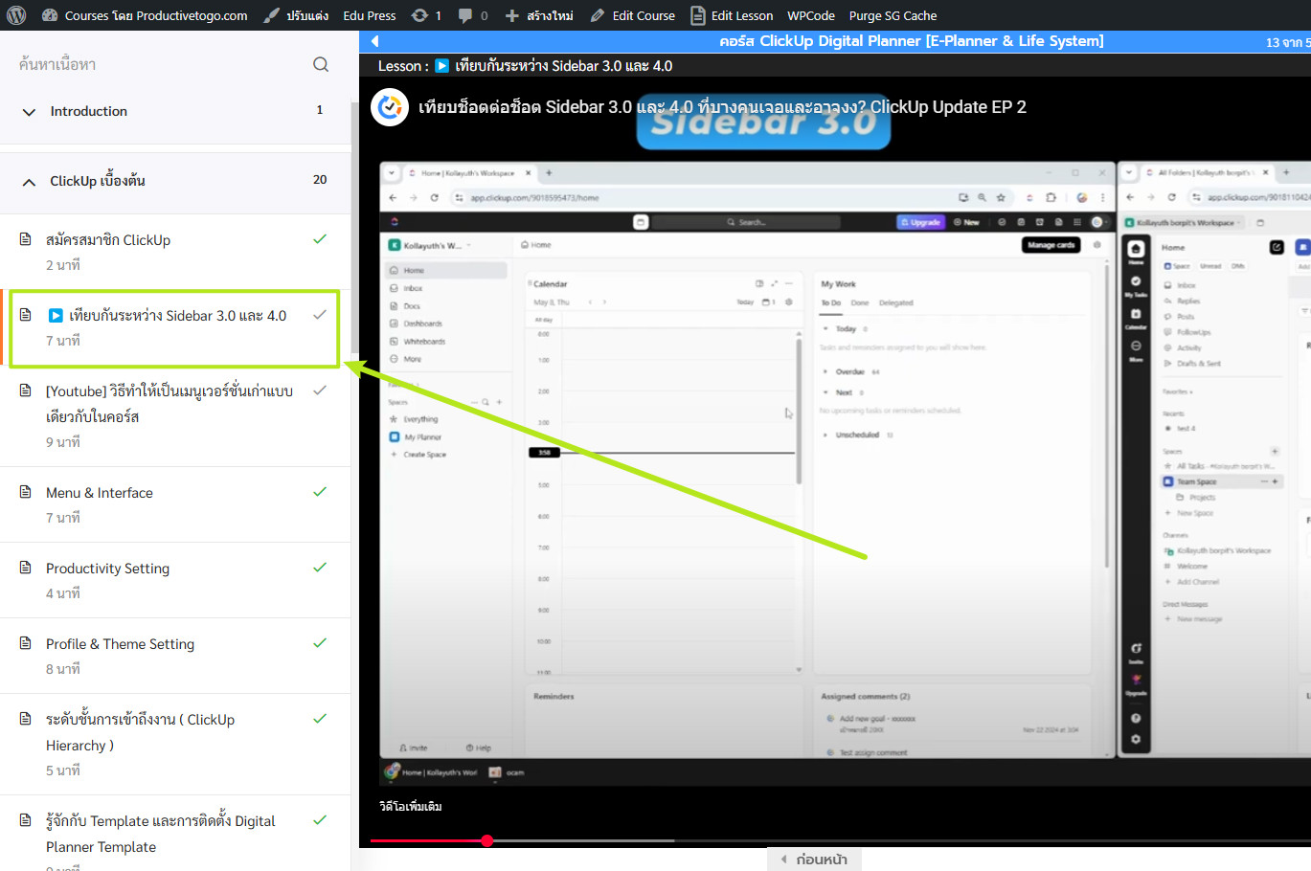Expand the Introduction section chevron
The height and width of the screenshot is (871, 1311).
tap(29, 112)
